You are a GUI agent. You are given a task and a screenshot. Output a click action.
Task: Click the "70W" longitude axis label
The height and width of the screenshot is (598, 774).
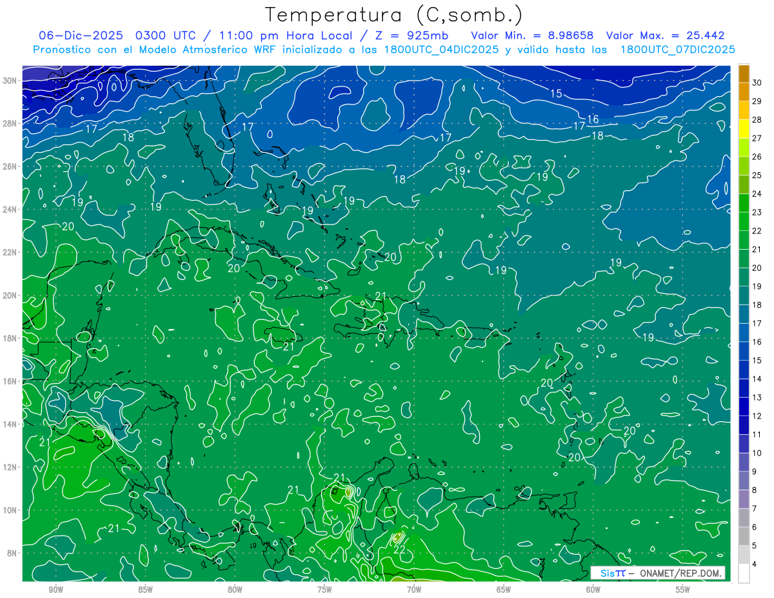pos(414,590)
